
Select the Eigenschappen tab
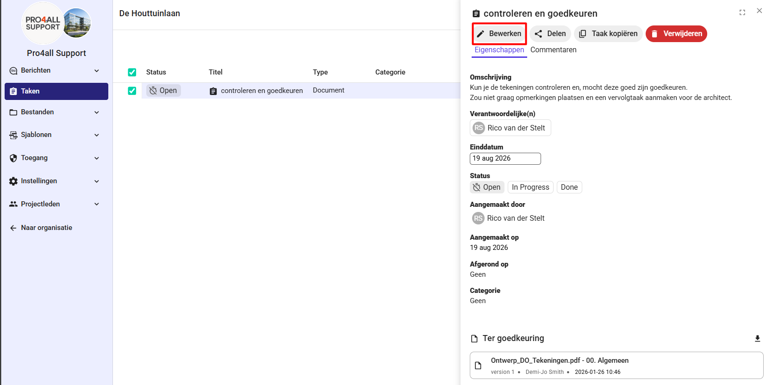pos(499,50)
